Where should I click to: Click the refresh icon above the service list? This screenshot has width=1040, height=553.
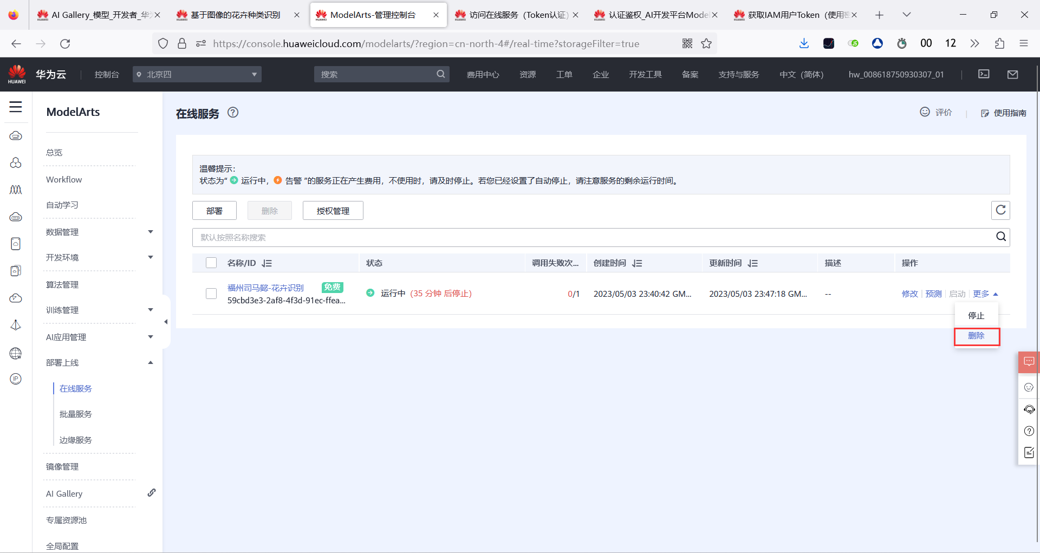[1000, 210]
